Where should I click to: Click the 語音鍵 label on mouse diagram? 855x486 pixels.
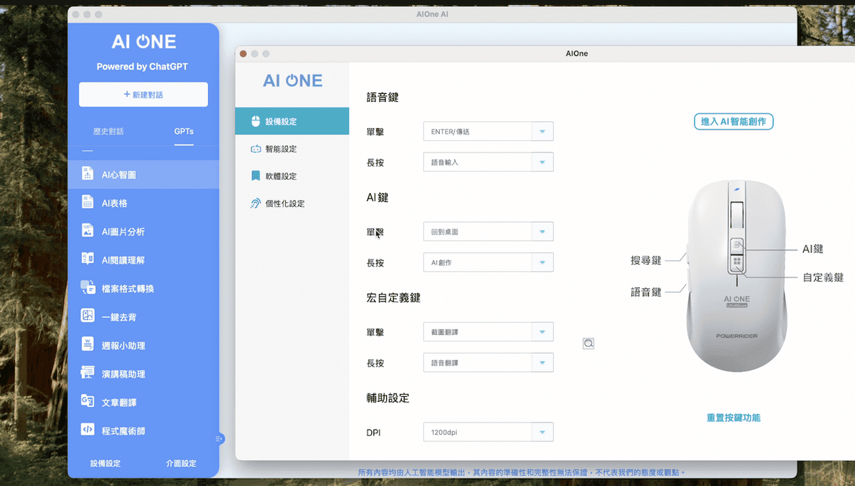[x=646, y=292]
